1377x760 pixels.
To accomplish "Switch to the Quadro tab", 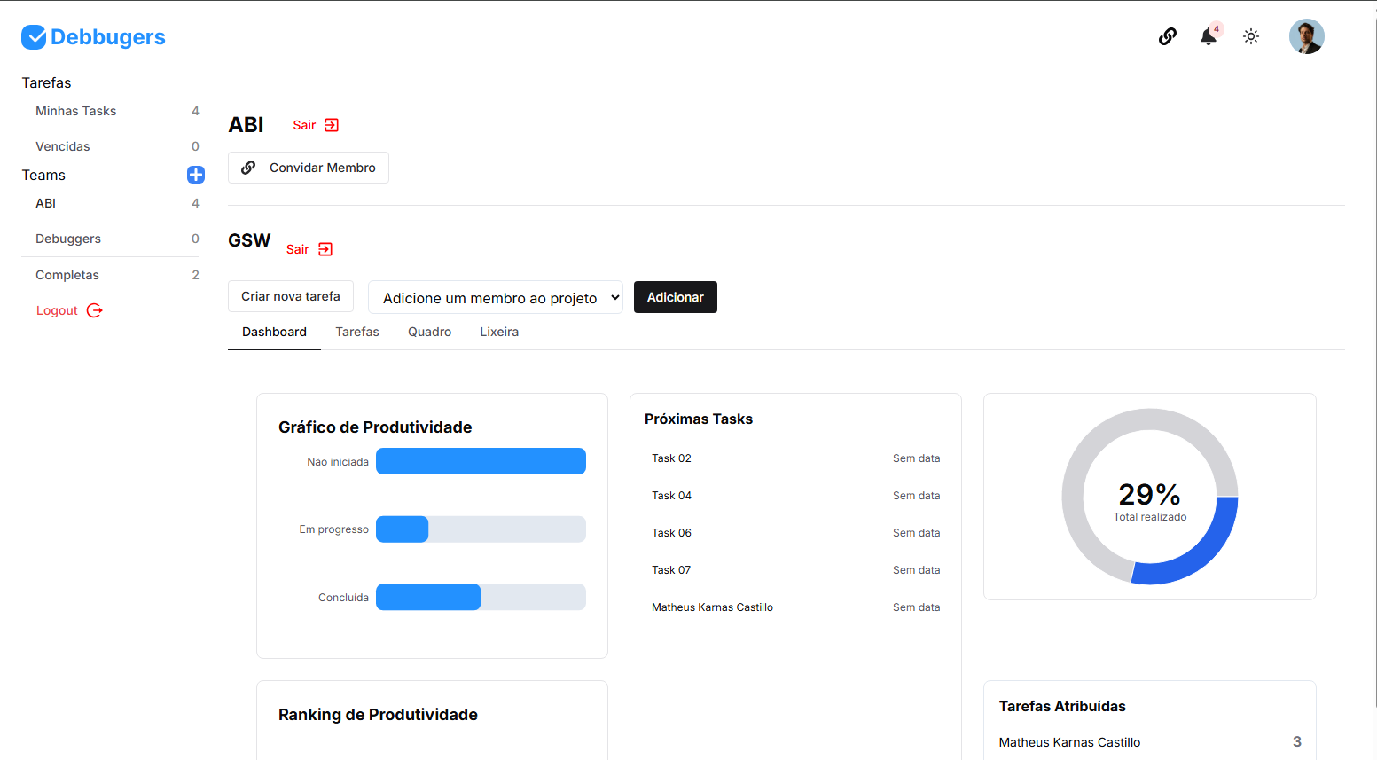I will tap(429, 332).
